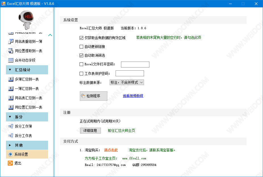Choose 合并动态字段 in the sidebar

(25, 60)
